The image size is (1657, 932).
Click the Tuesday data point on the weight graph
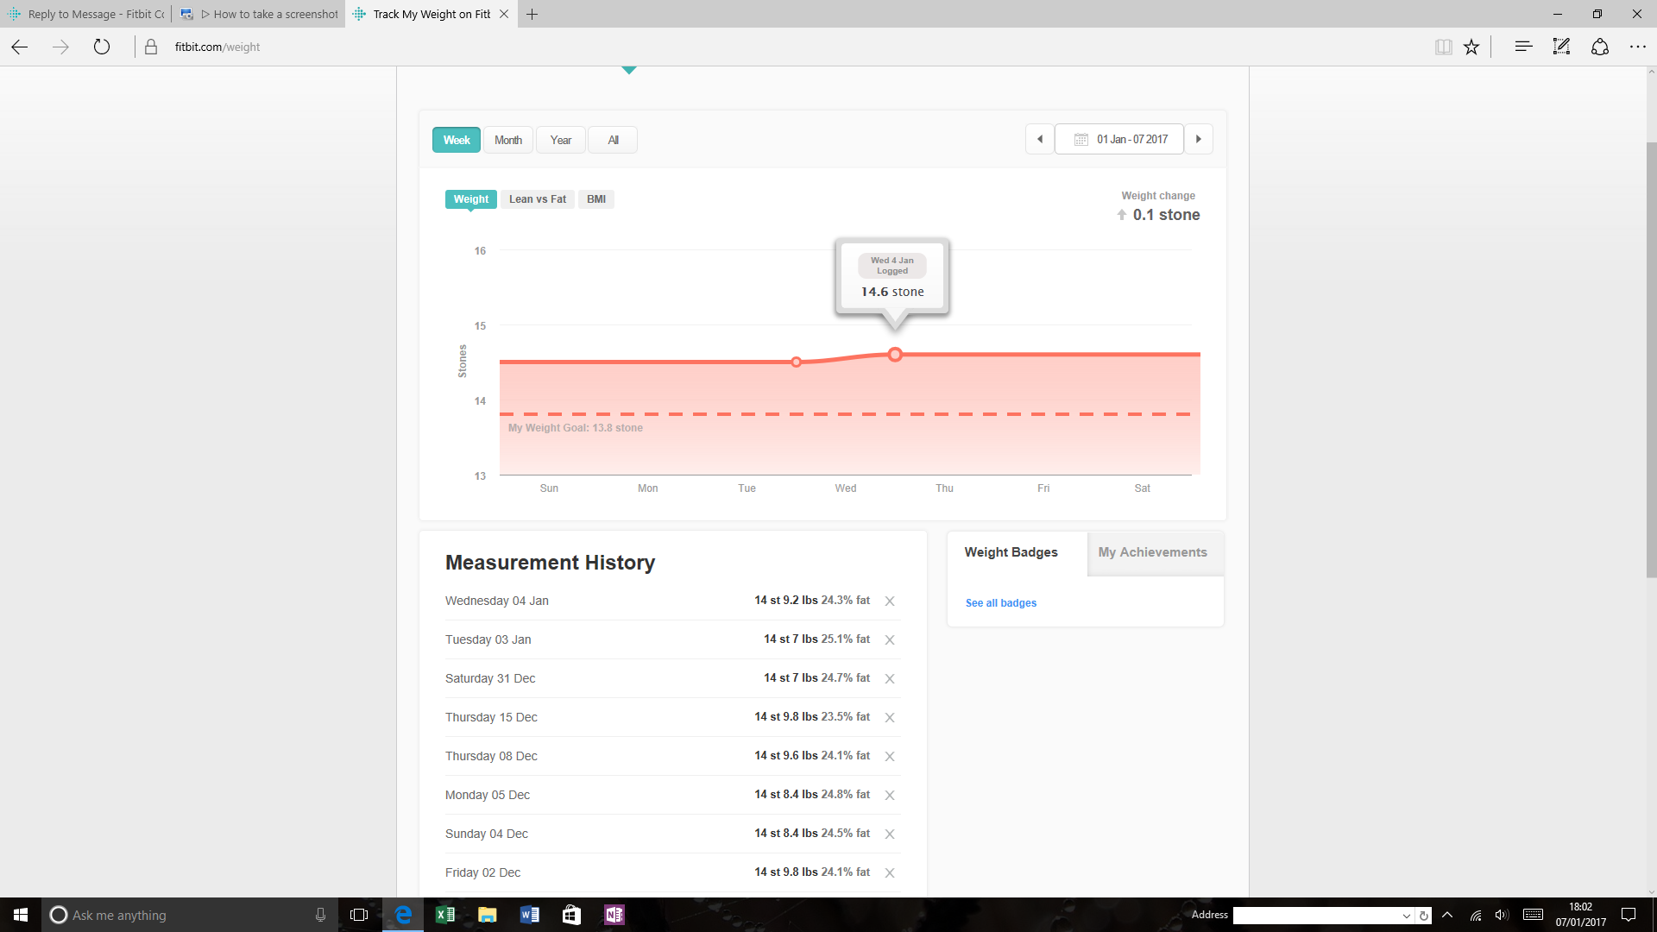click(796, 362)
